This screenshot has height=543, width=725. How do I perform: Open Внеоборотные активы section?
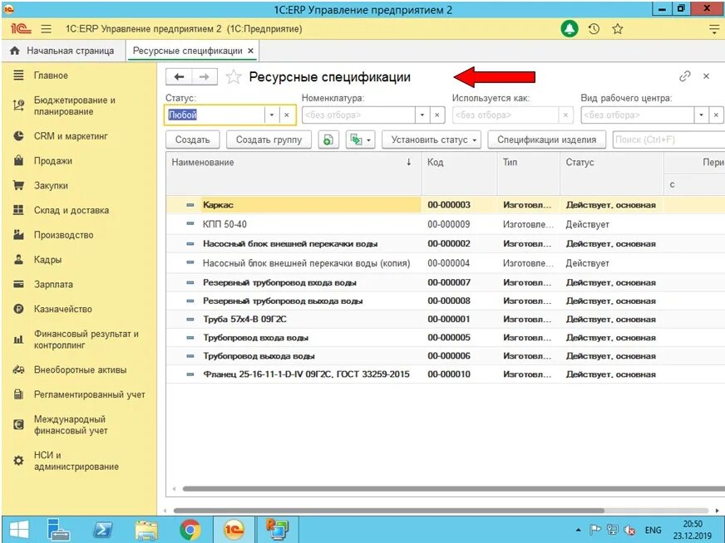point(80,369)
